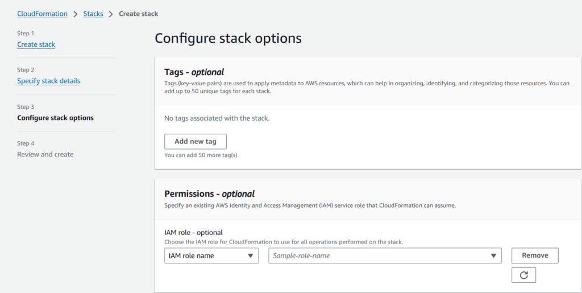Select Create stack in the breadcrumb trail
The image size is (582, 293).
pyautogui.click(x=138, y=14)
